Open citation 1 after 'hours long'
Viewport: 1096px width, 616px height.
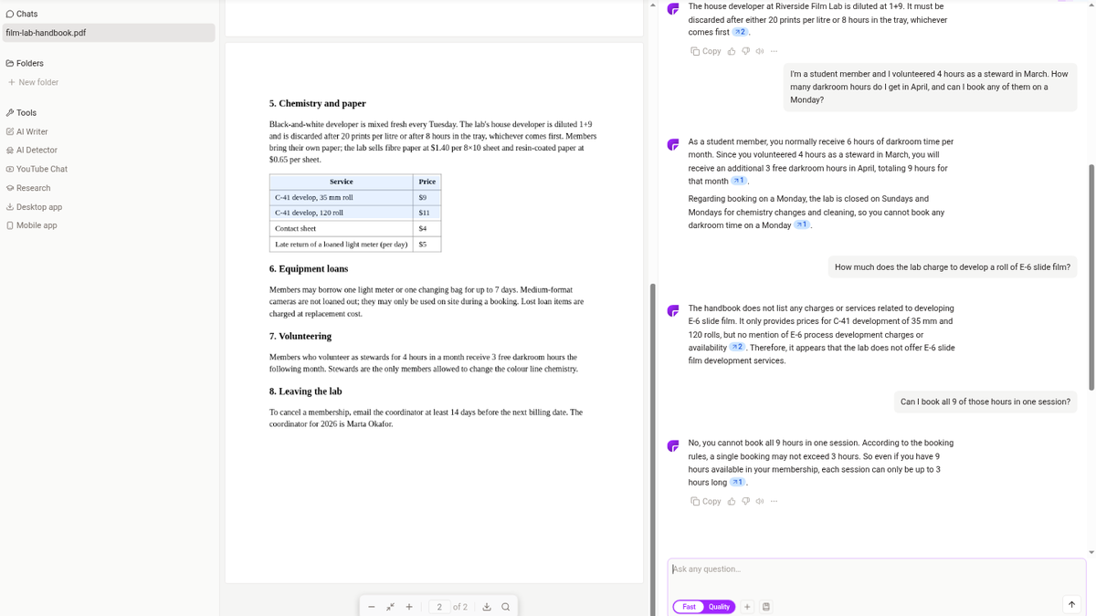(739, 483)
